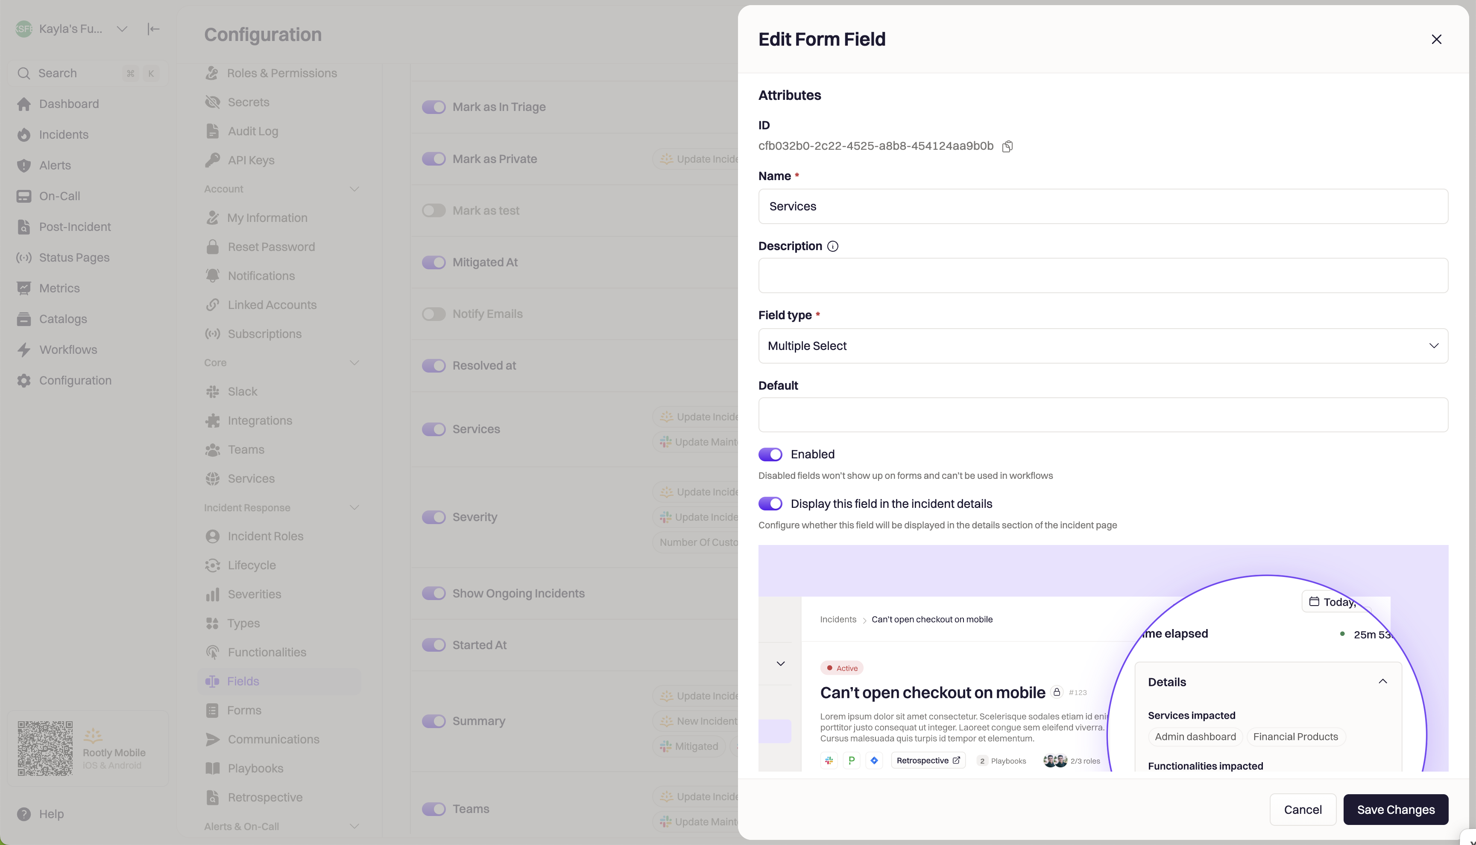Click the Functionalities fingerprint icon
1476x845 pixels.
[213, 653]
